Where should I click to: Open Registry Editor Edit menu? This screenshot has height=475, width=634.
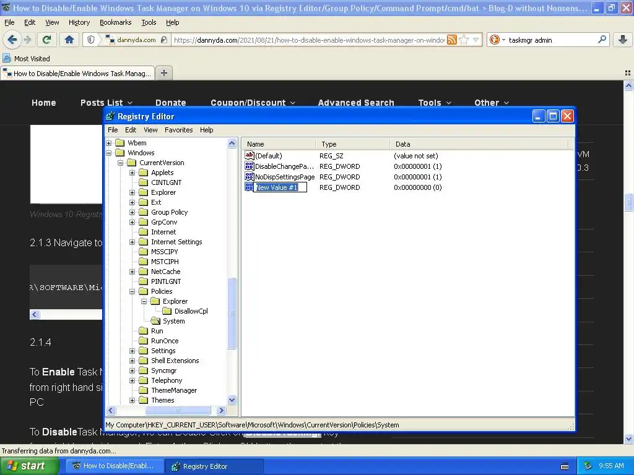coord(131,130)
